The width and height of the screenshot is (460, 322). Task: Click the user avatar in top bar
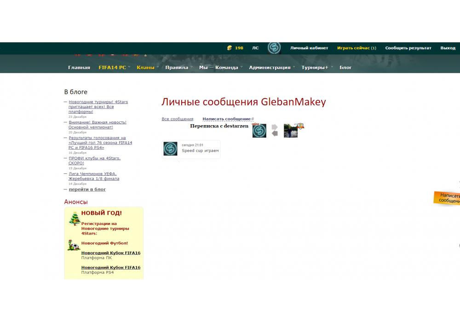click(274, 48)
